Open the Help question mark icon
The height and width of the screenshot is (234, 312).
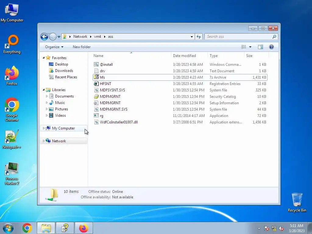click(x=271, y=47)
